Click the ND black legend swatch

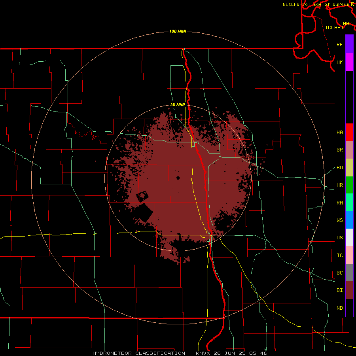click(349, 308)
